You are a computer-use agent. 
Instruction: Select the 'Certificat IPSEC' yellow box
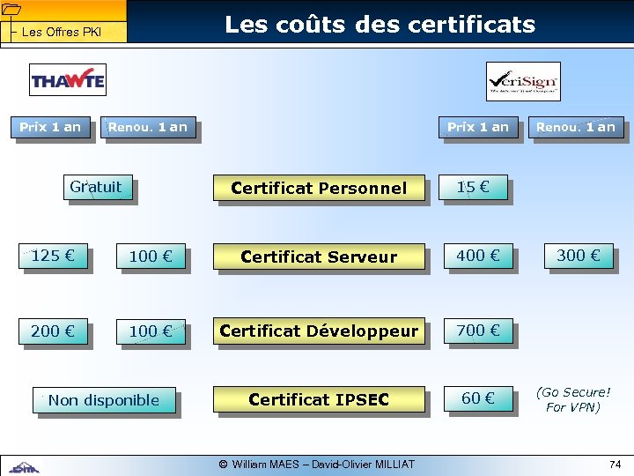[319, 399]
